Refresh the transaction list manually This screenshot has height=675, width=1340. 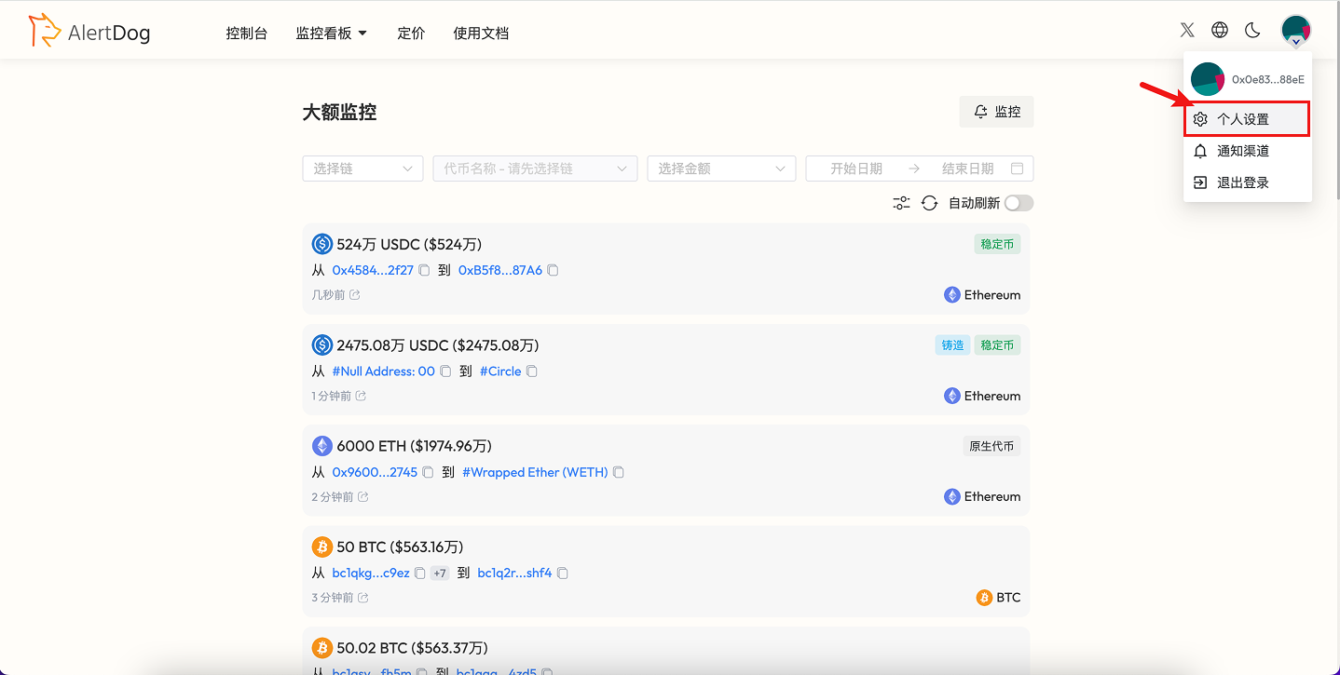pyautogui.click(x=929, y=202)
